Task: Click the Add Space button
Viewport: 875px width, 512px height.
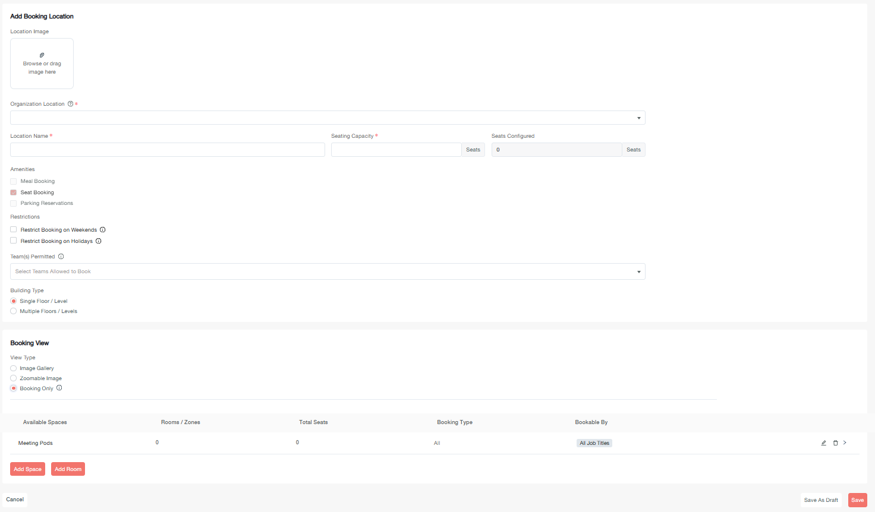Action: pyautogui.click(x=27, y=469)
